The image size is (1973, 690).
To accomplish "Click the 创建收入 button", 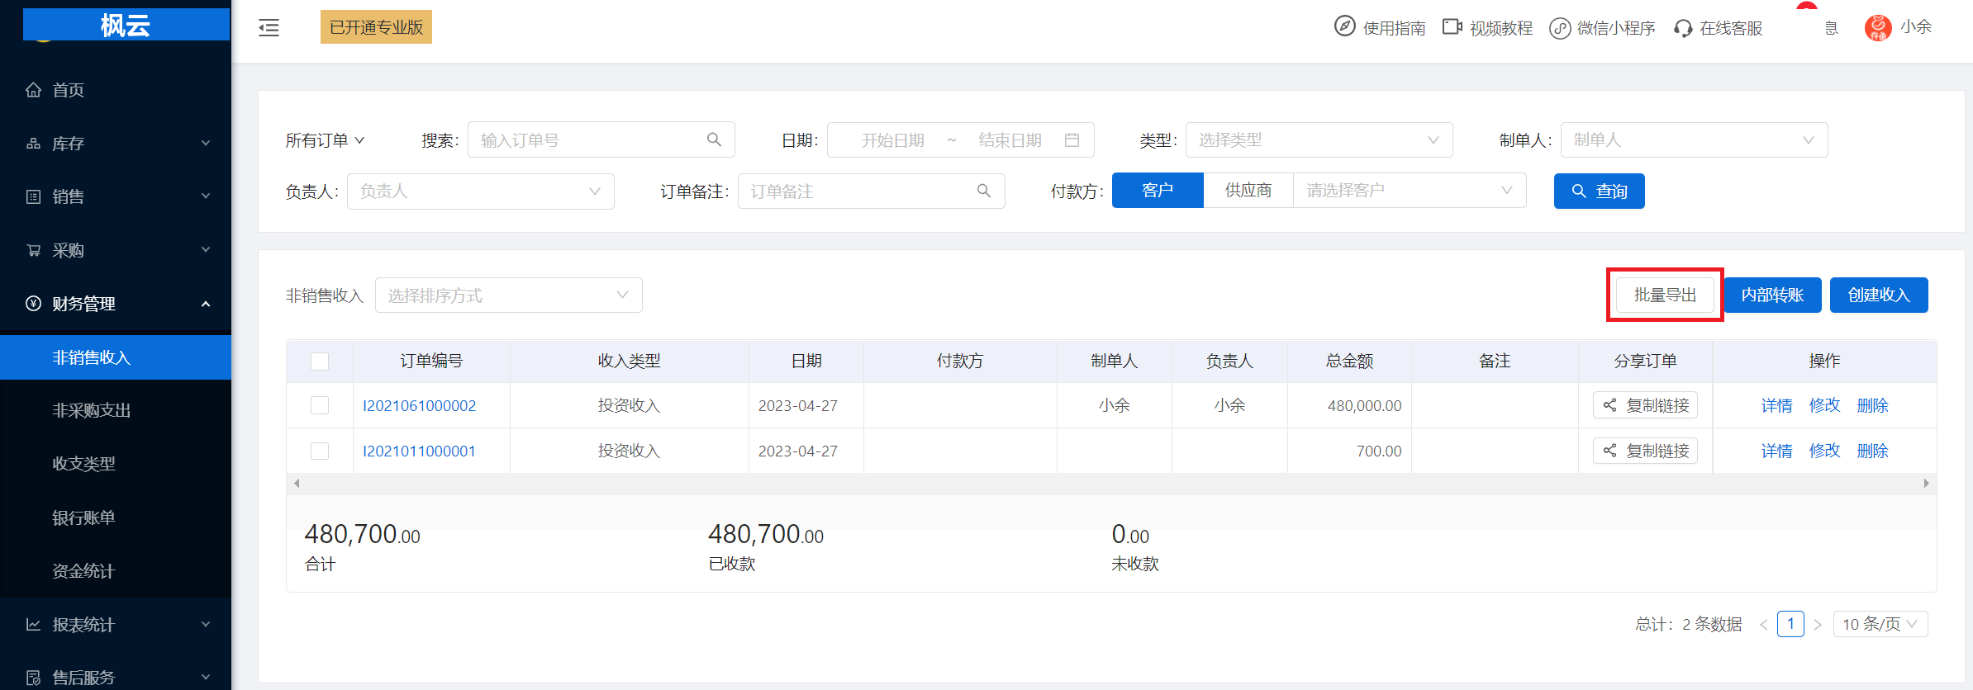I will (1879, 295).
